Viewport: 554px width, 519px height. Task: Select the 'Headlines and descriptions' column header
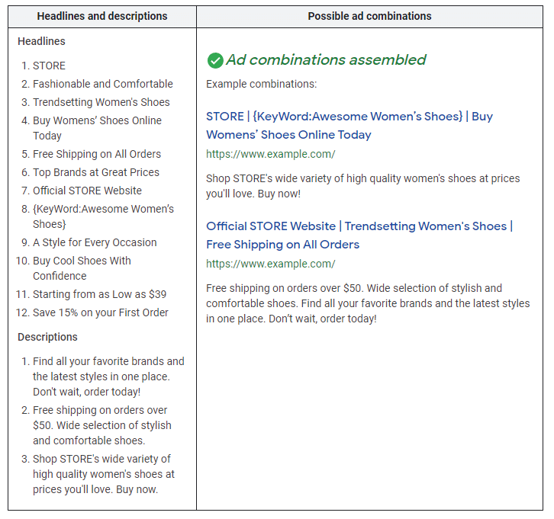click(x=102, y=16)
